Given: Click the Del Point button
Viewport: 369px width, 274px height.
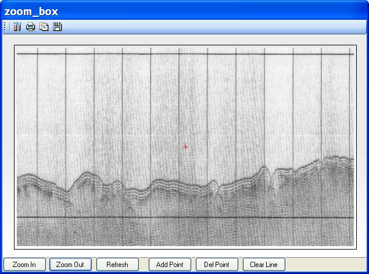Looking at the screenshot, I should (x=217, y=265).
